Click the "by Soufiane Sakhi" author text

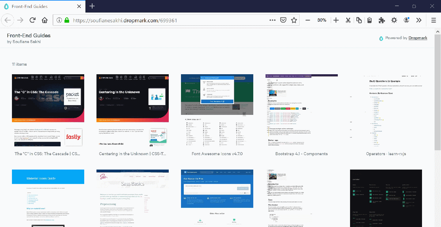(x=24, y=42)
